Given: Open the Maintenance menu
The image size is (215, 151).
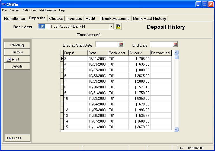Looking at the screenshot, I should click(x=47, y=10).
